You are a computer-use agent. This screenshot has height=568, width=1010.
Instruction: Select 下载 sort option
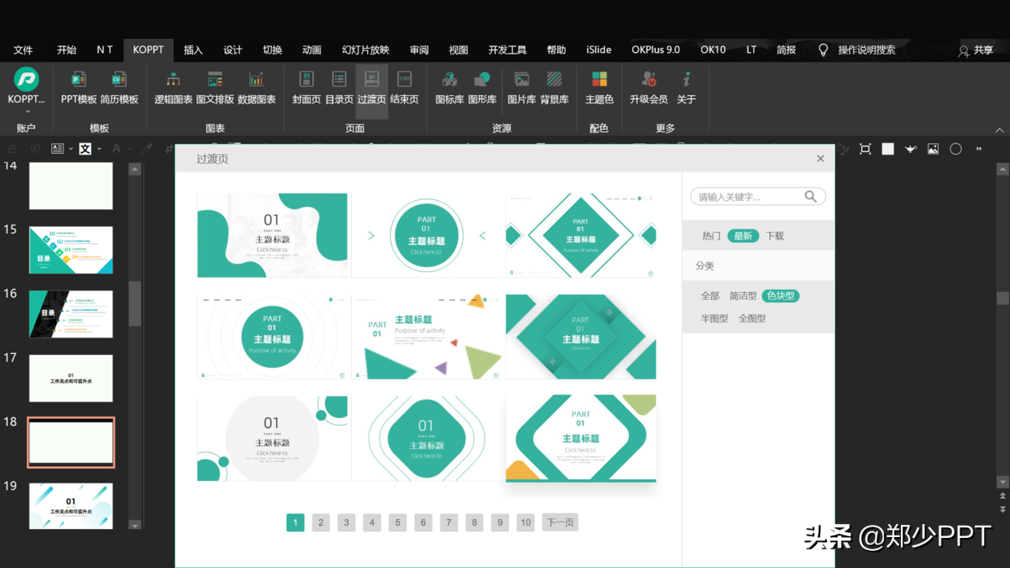click(x=775, y=236)
